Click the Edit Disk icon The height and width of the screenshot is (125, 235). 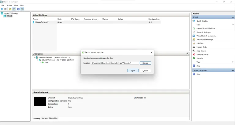coord(194,44)
